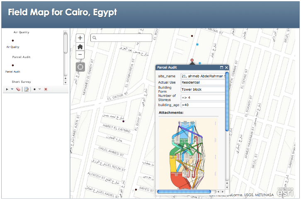The height and width of the screenshot is (200, 301).
Task: Click the red delete X icon
Action: (46, 89)
